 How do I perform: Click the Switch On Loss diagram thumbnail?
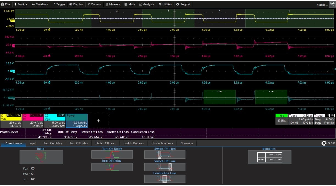point(165,154)
